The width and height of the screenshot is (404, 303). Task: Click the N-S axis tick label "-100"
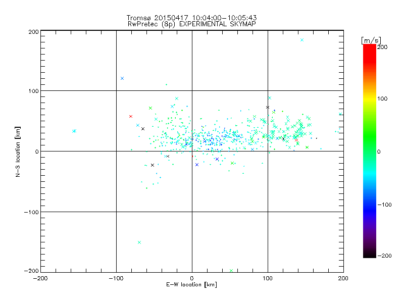(31, 212)
